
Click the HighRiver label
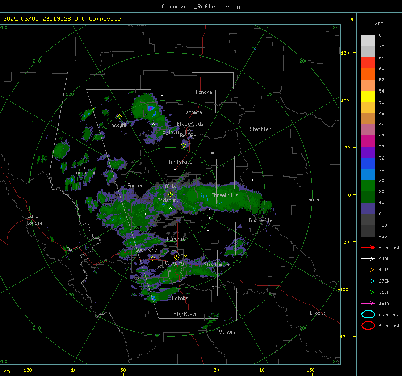185,314
